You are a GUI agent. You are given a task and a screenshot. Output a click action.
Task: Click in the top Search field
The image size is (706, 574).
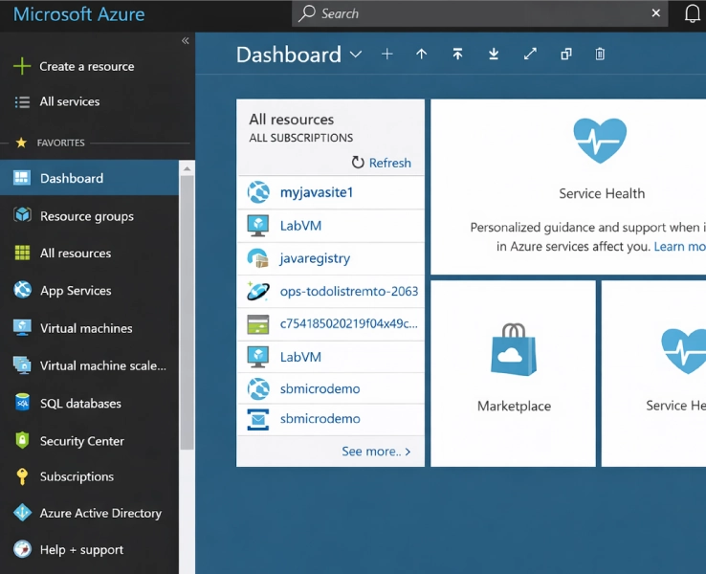click(479, 13)
